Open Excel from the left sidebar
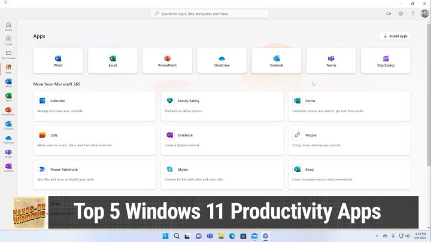The width and height of the screenshot is (431, 242). pos(8,97)
